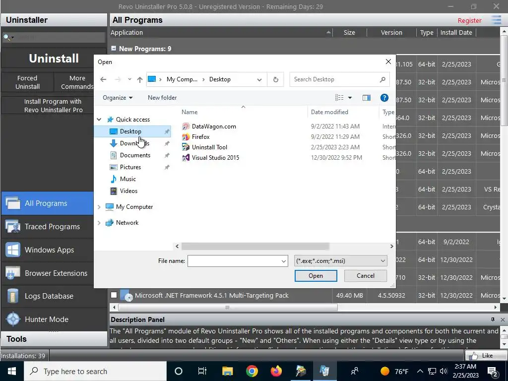Check the Microsoft .NET Framework 4.5.1 checkbox
Viewport: 508px width, 381px height.
pos(114,295)
